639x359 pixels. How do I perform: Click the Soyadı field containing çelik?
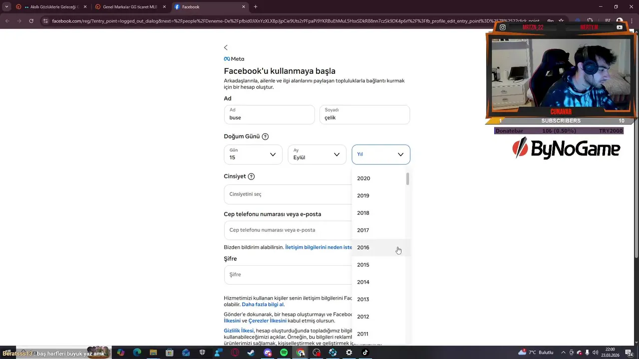[x=364, y=115]
